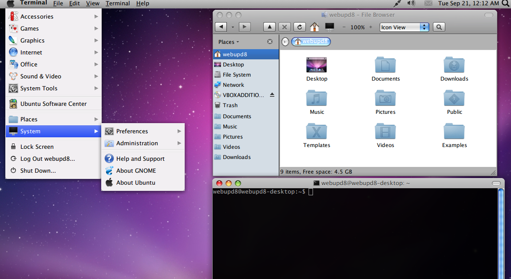Open the Icon View mode dropdown
Image resolution: width=511 pixels, height=279 pixels.
(x=404, y=27)
